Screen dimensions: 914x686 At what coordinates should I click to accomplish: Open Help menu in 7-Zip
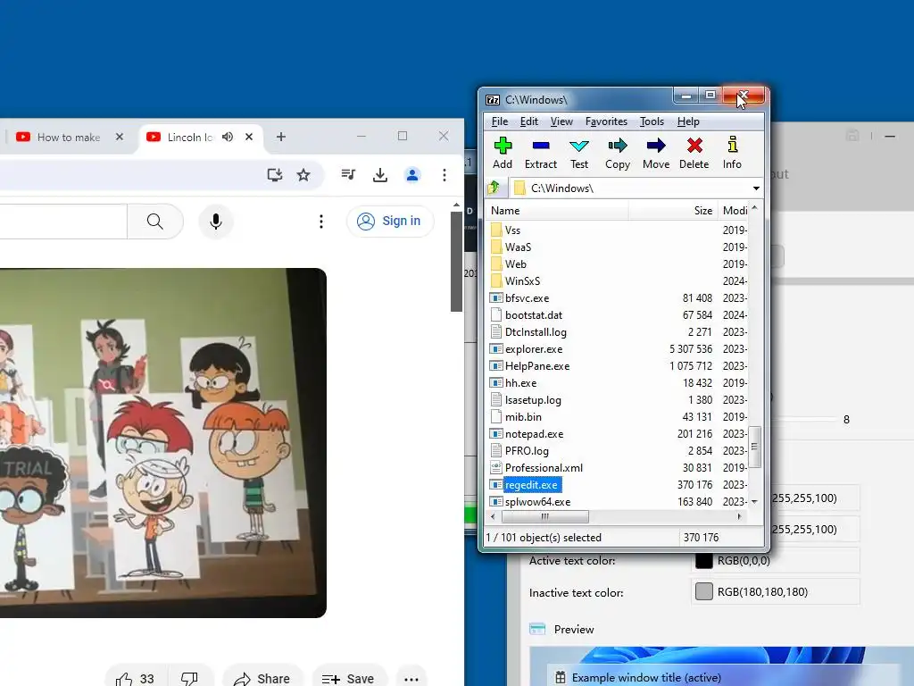(x=688, y=121)
